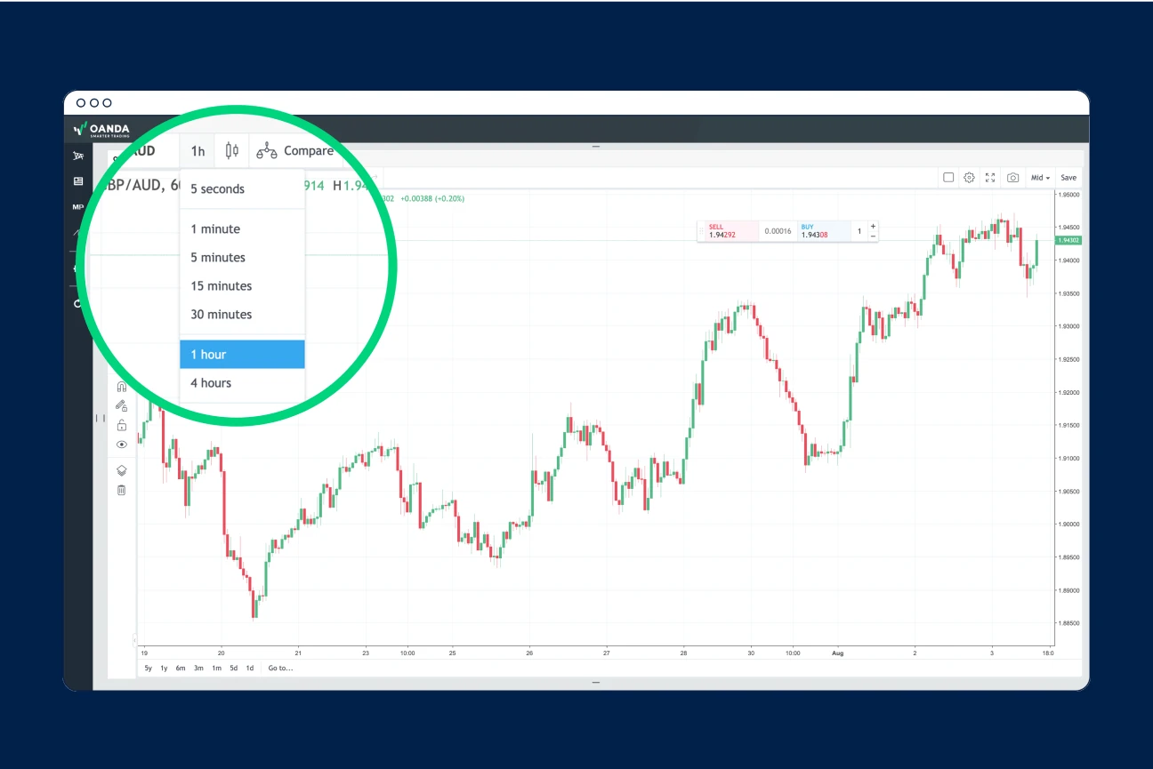Click the Compare instruments button

pos(295,151)
